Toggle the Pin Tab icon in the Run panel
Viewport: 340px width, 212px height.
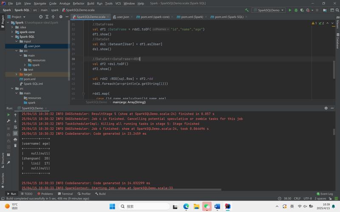pyautogui.click(x=8, y=163)
